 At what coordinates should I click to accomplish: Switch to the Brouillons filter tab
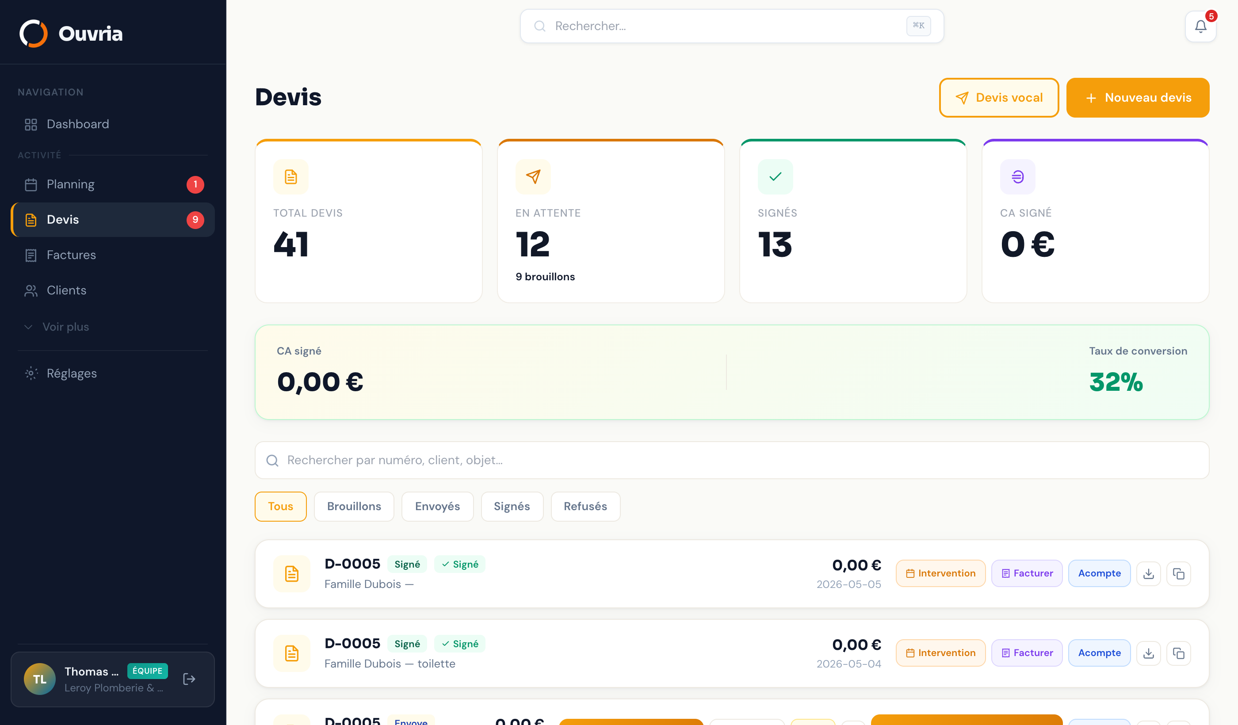[x=354, y=507]
